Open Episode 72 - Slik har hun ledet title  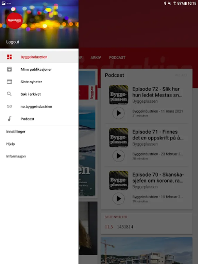(x=157, y=92)
